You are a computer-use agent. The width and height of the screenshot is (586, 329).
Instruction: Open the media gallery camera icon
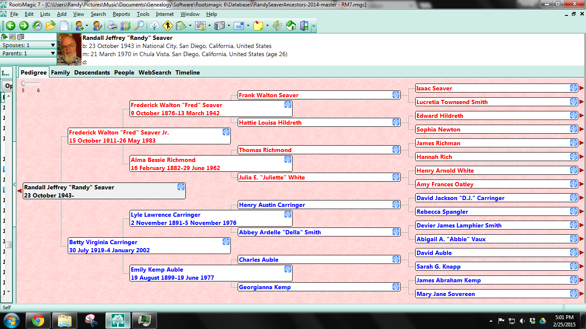[220, 26]
